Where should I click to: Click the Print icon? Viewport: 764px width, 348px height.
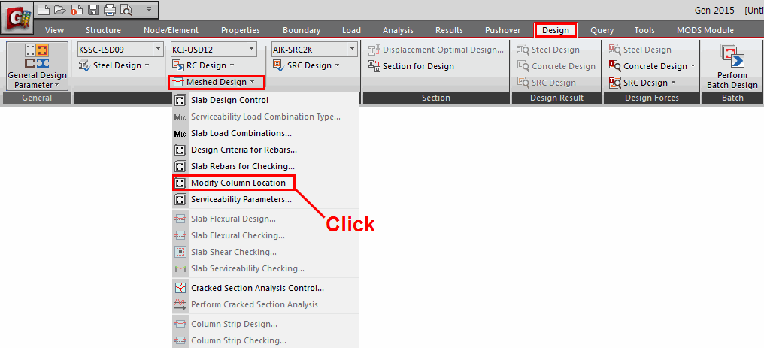[109, 10]
